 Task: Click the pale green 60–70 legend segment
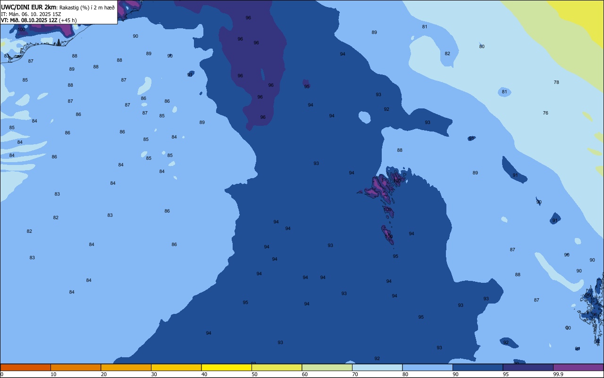tap(327, 367)
